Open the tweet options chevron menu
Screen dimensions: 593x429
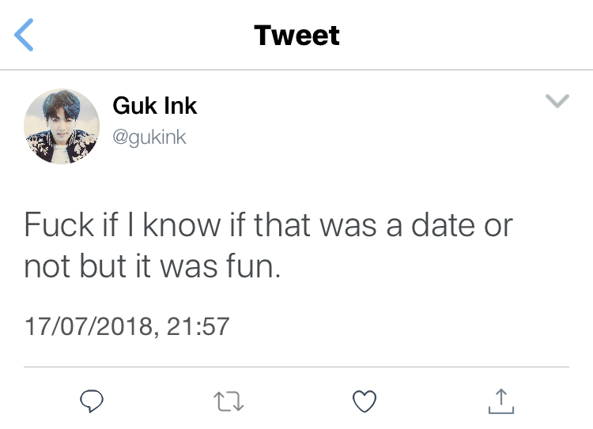pyautogui.click(x=558, y=101)
